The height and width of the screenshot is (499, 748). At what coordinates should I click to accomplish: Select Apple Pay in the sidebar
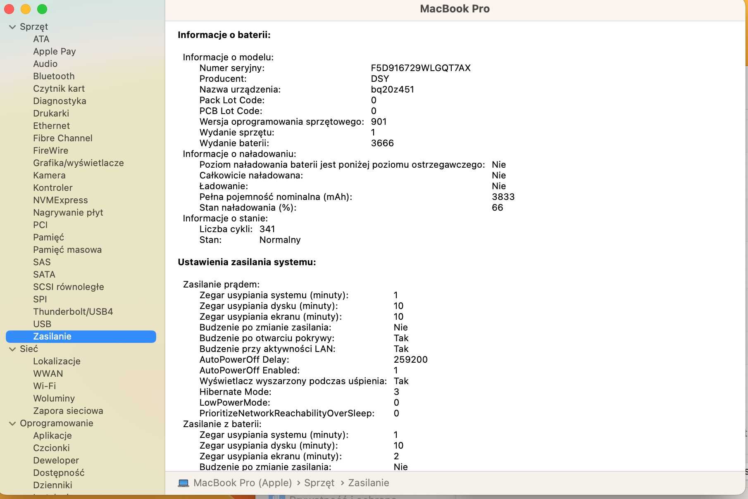(55, 51)
